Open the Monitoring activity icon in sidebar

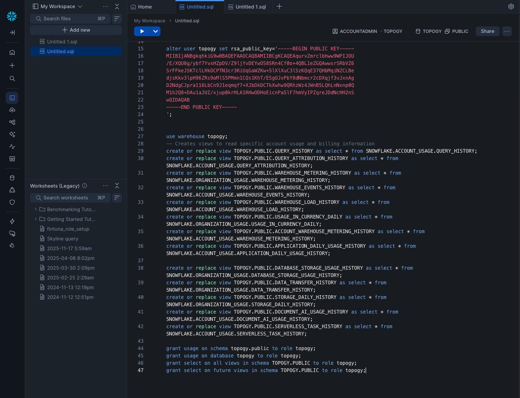(12, 147)
